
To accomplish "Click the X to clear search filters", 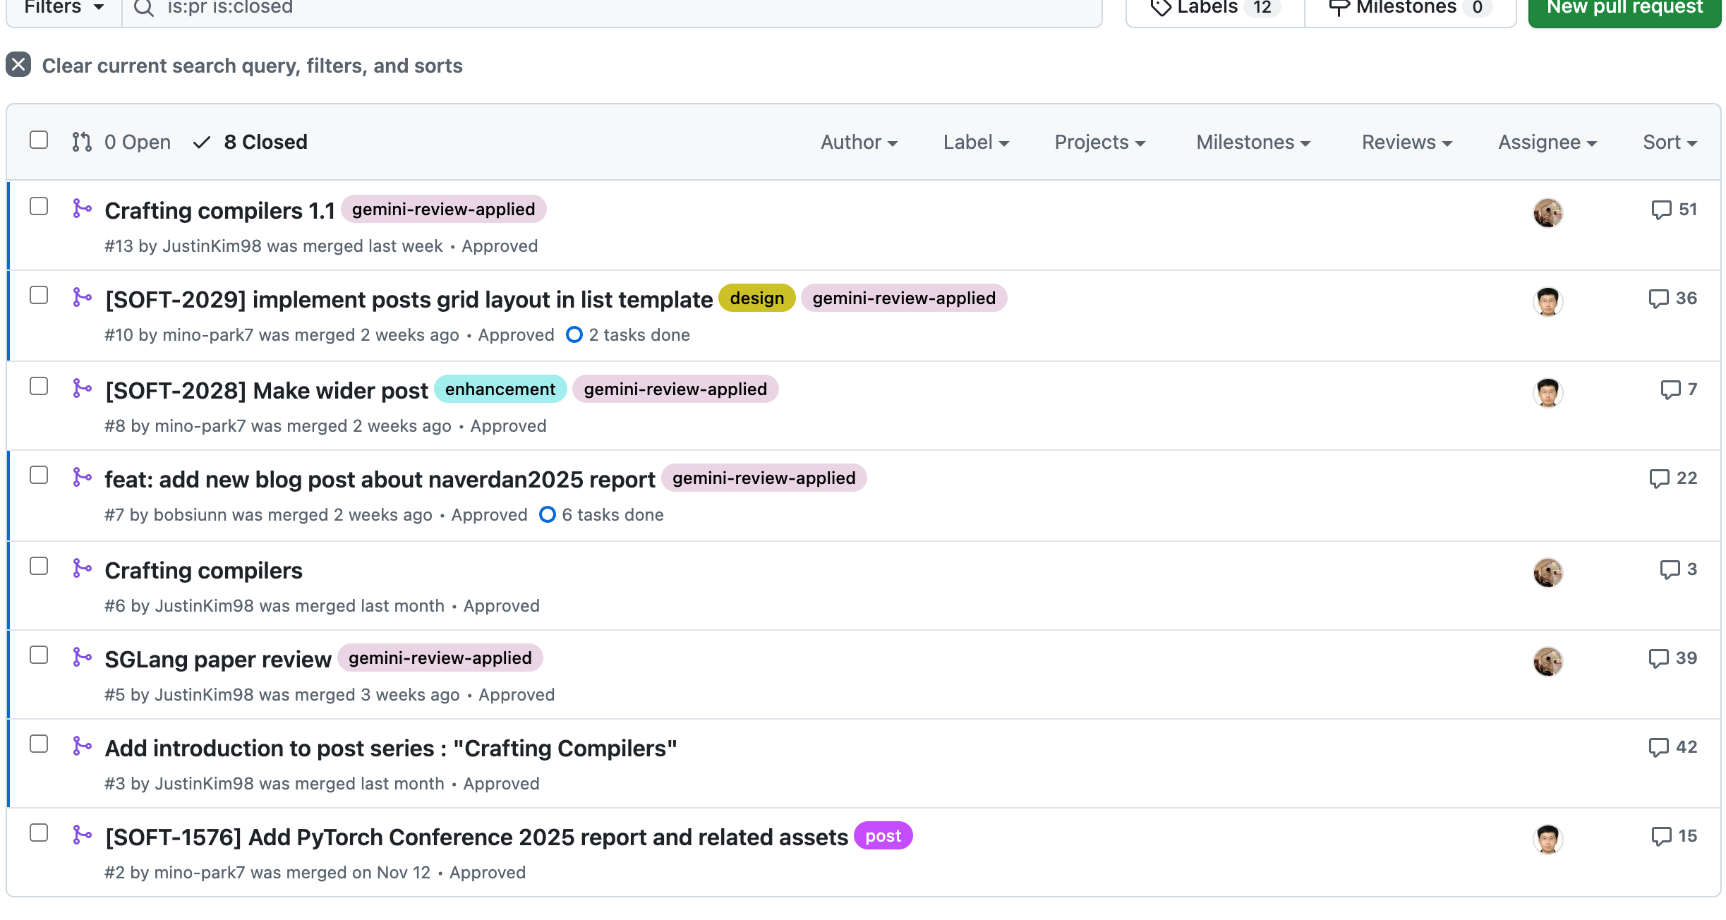I will coord(18,65).
